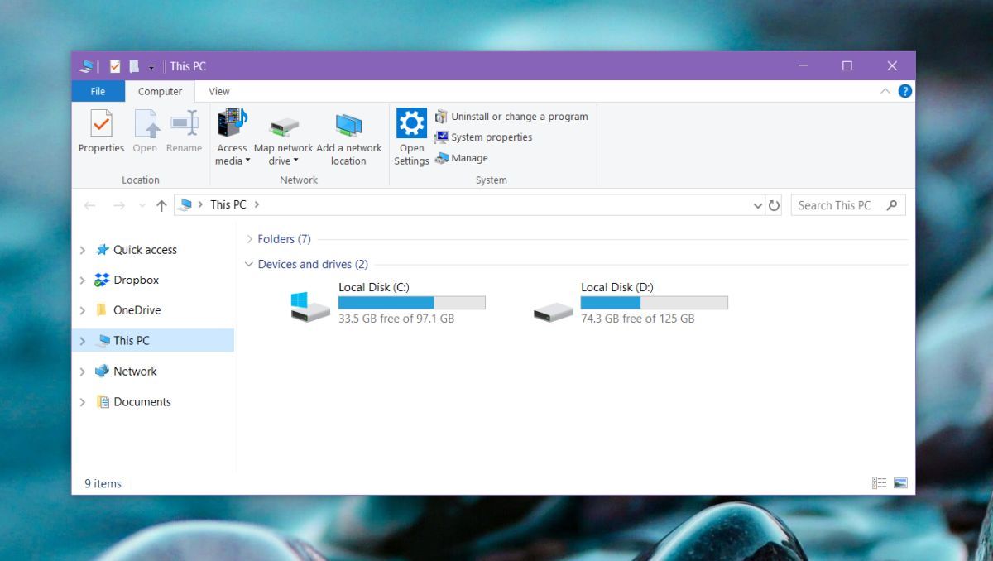Open the address bar history dropdown
Screen dimensions: 993x561
(x=757, y=204)
